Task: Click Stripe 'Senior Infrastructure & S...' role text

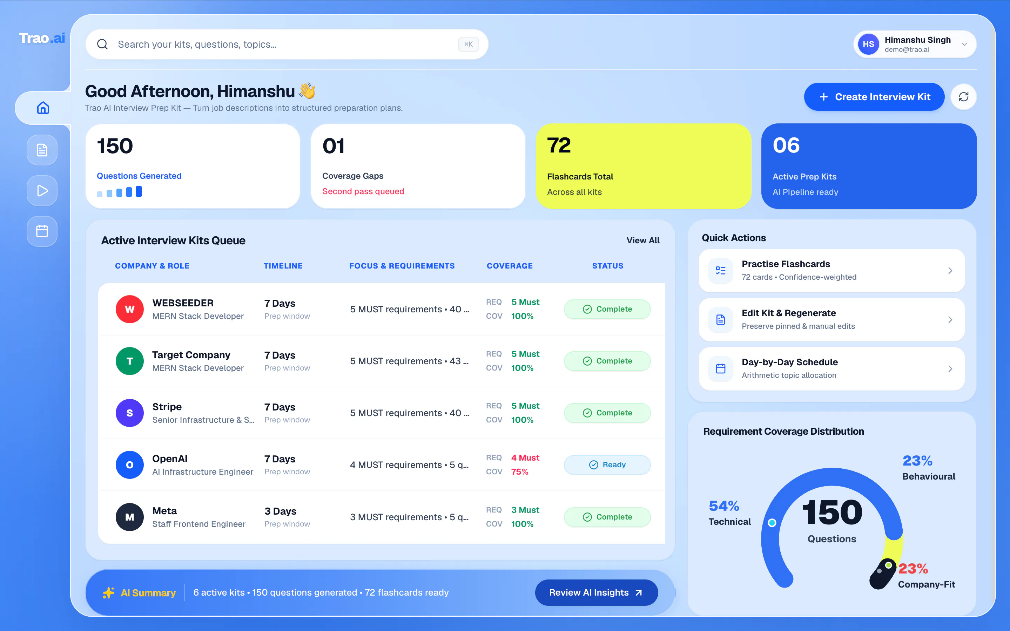Action: tap(203, 420)
